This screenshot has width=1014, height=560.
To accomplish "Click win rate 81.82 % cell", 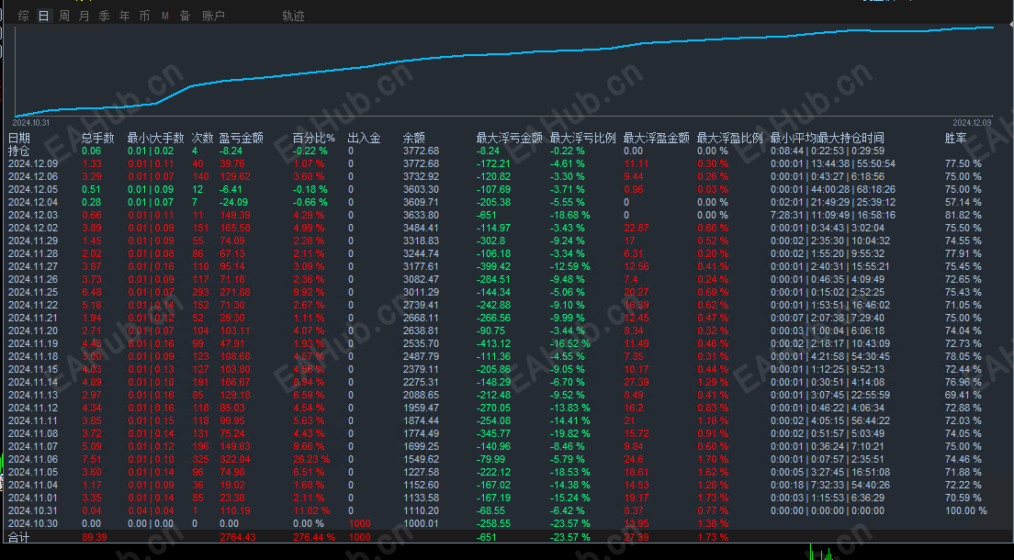I will pyautogui.click(x=963, y=216).
